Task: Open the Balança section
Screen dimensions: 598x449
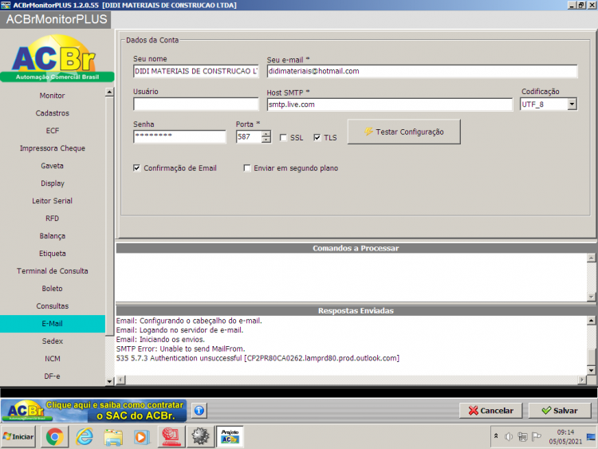Action: pyautogui.click(x=53, y=236)
